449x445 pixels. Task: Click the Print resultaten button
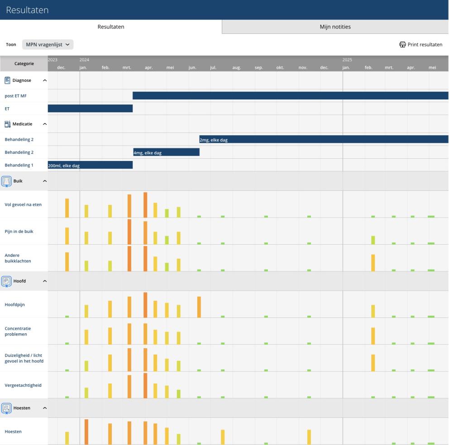(420, 44)
